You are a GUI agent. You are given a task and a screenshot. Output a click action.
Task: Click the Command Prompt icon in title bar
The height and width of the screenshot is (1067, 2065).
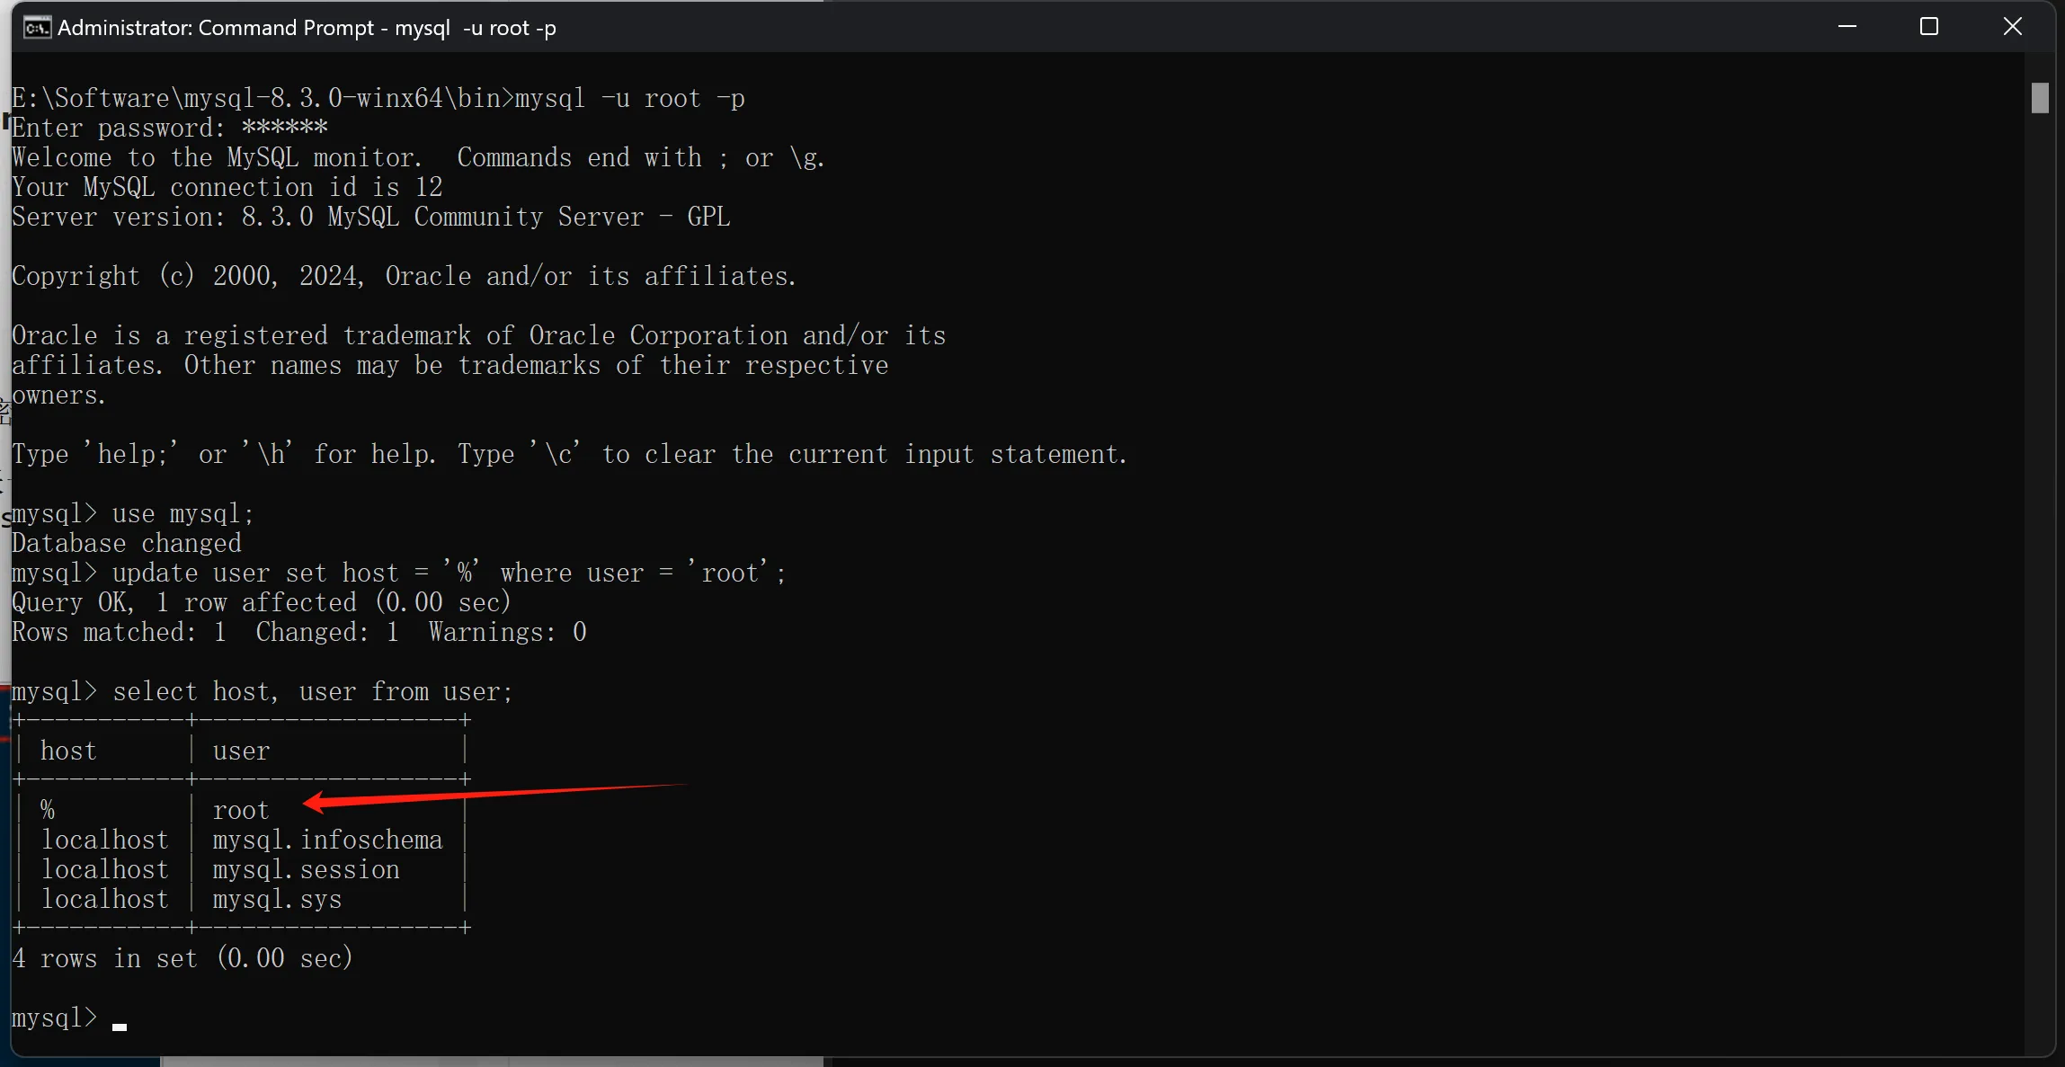(x=37, y=28)
